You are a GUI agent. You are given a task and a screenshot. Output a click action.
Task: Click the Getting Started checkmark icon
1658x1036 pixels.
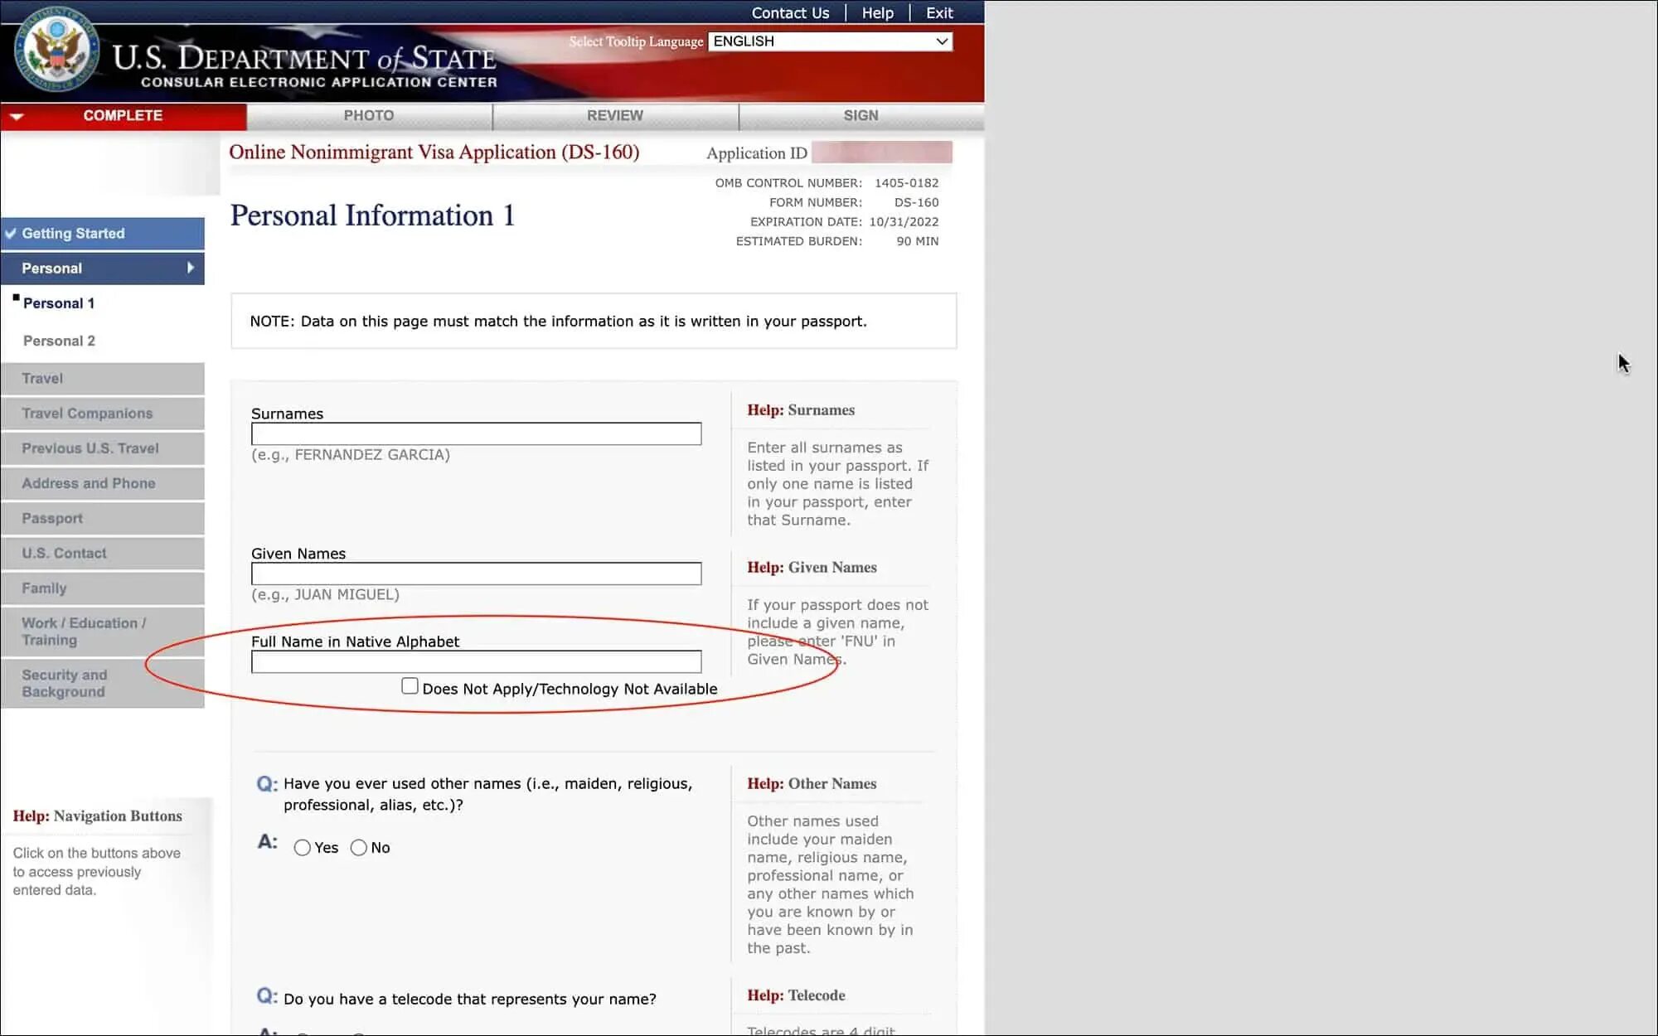(x=11, y=234)
